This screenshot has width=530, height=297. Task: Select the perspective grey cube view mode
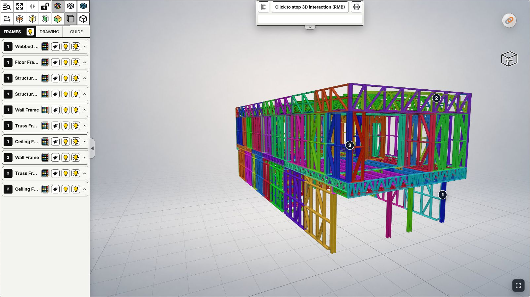(70, 19)
